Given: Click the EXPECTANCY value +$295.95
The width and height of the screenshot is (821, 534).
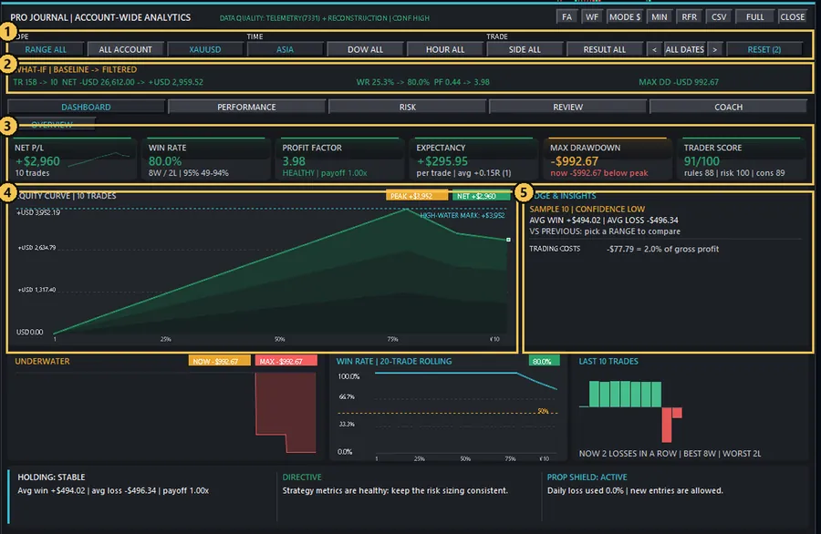Looking at the screenshot, I should [442, 161].
